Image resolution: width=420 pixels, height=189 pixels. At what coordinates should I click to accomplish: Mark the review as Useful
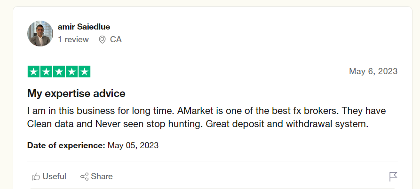coord(49,176)
